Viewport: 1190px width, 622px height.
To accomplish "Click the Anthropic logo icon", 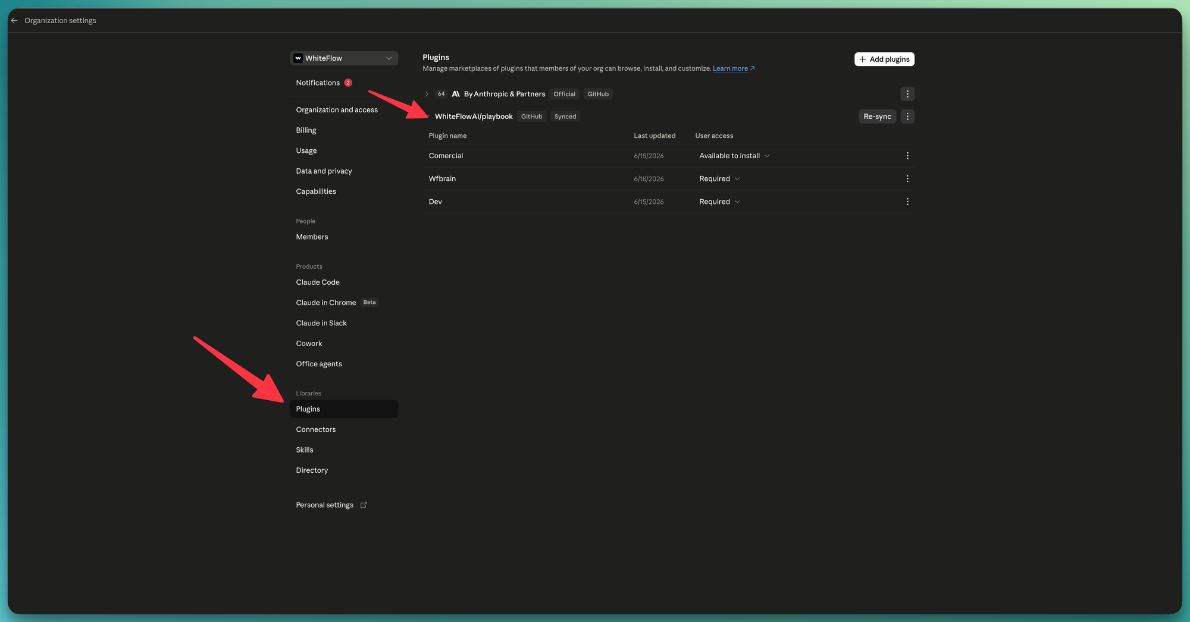I will pyautogui.click(x=456, y=94).
